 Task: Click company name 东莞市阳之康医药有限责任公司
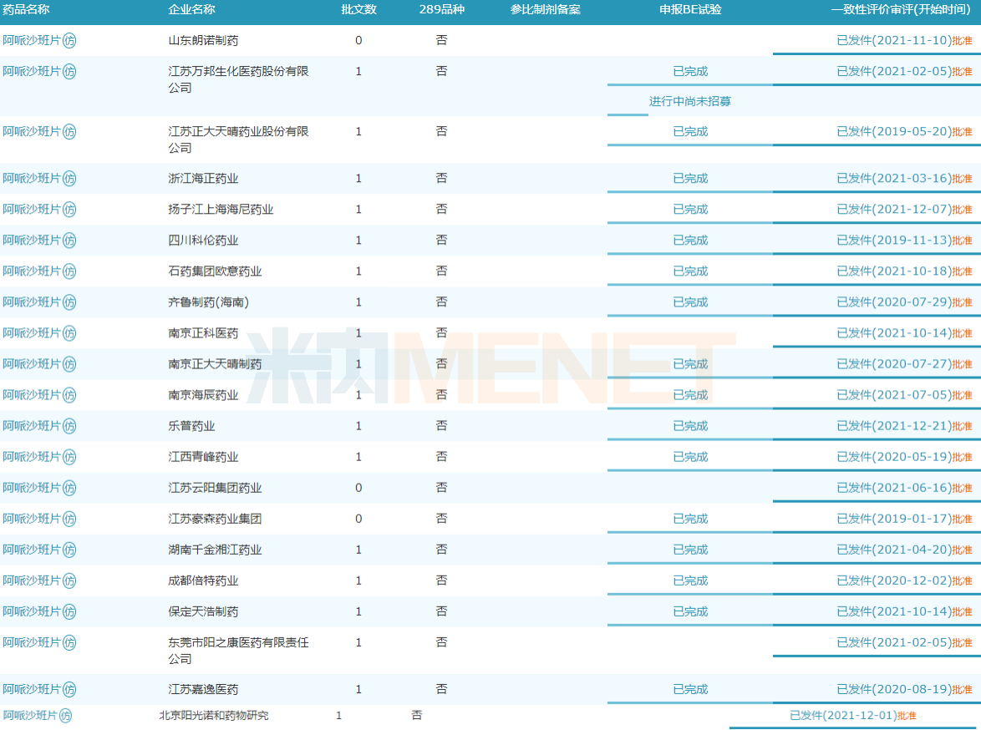coord(238,651)
